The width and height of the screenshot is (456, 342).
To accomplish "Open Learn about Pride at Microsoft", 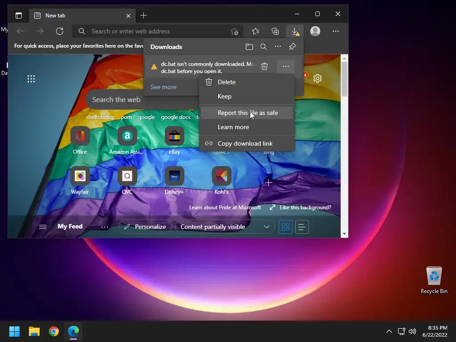I will (225, 208).
